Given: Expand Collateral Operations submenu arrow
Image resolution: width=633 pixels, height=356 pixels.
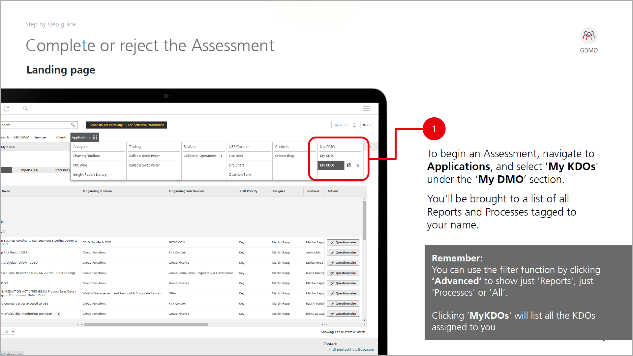Looking at the screenshot, I should tap(222, 156).
